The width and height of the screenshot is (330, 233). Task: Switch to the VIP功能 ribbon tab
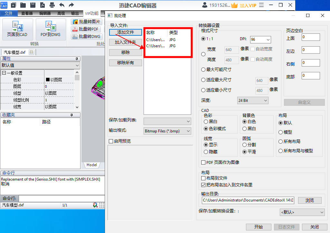click(92, 13)
